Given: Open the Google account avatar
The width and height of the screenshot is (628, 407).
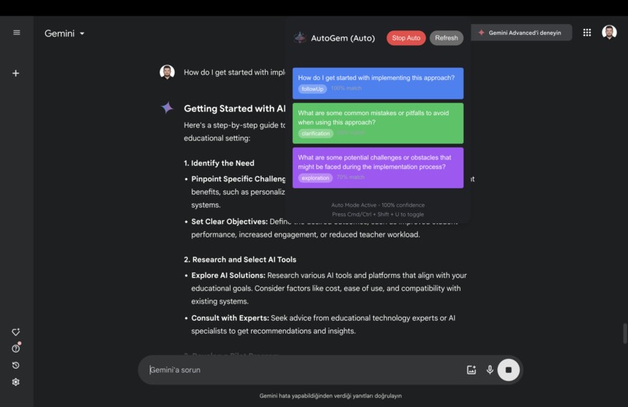Looking at the screenshot, I should tap(609, 33).
